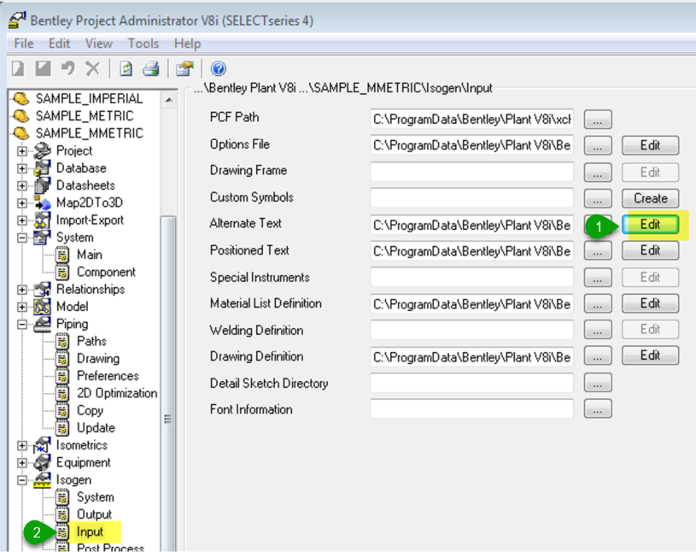Click the Undo toolbar icon
Image resolution: width=696 pixels, height=552 pixels.
[68, 69]
